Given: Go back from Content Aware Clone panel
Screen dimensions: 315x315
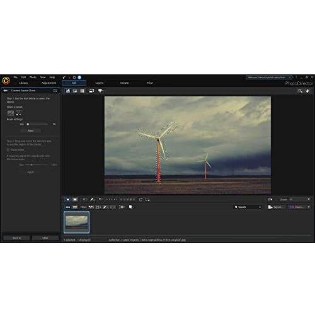Looking at the screenshot, I should 6,91.
